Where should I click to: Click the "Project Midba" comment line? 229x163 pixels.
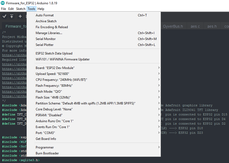(x=14, y=37)
